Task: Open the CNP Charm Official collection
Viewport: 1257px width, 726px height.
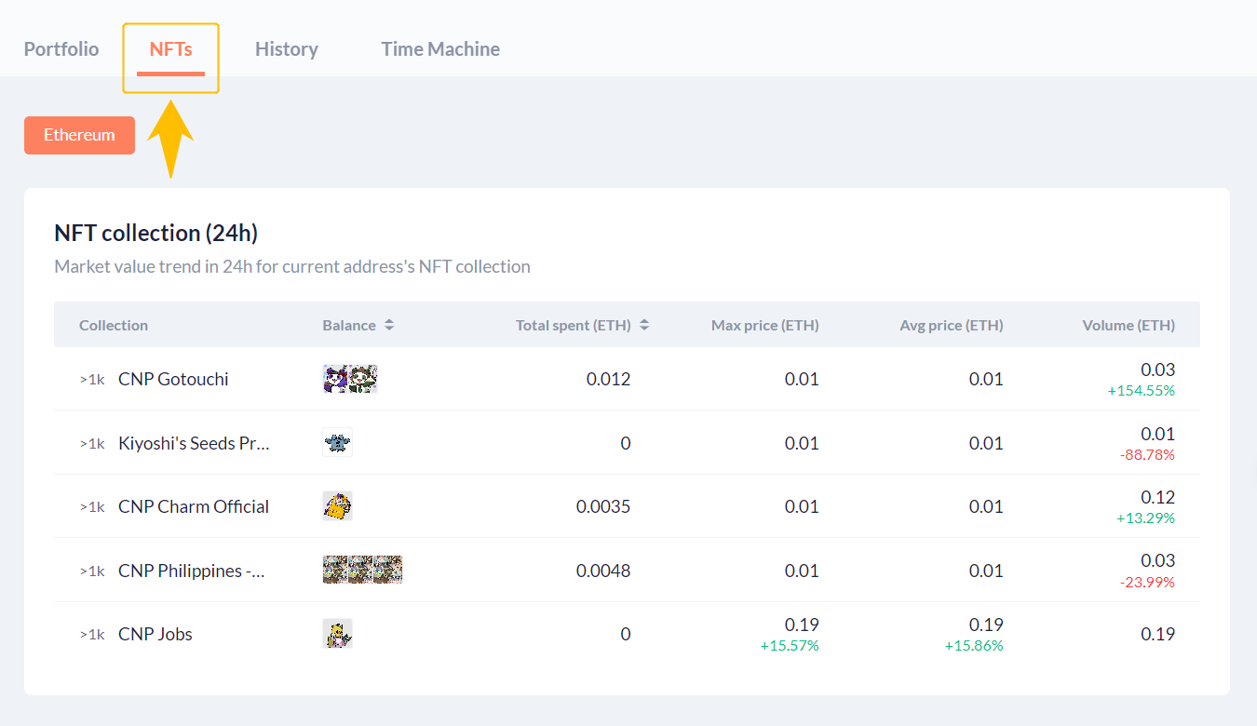Action: point(194,506)
